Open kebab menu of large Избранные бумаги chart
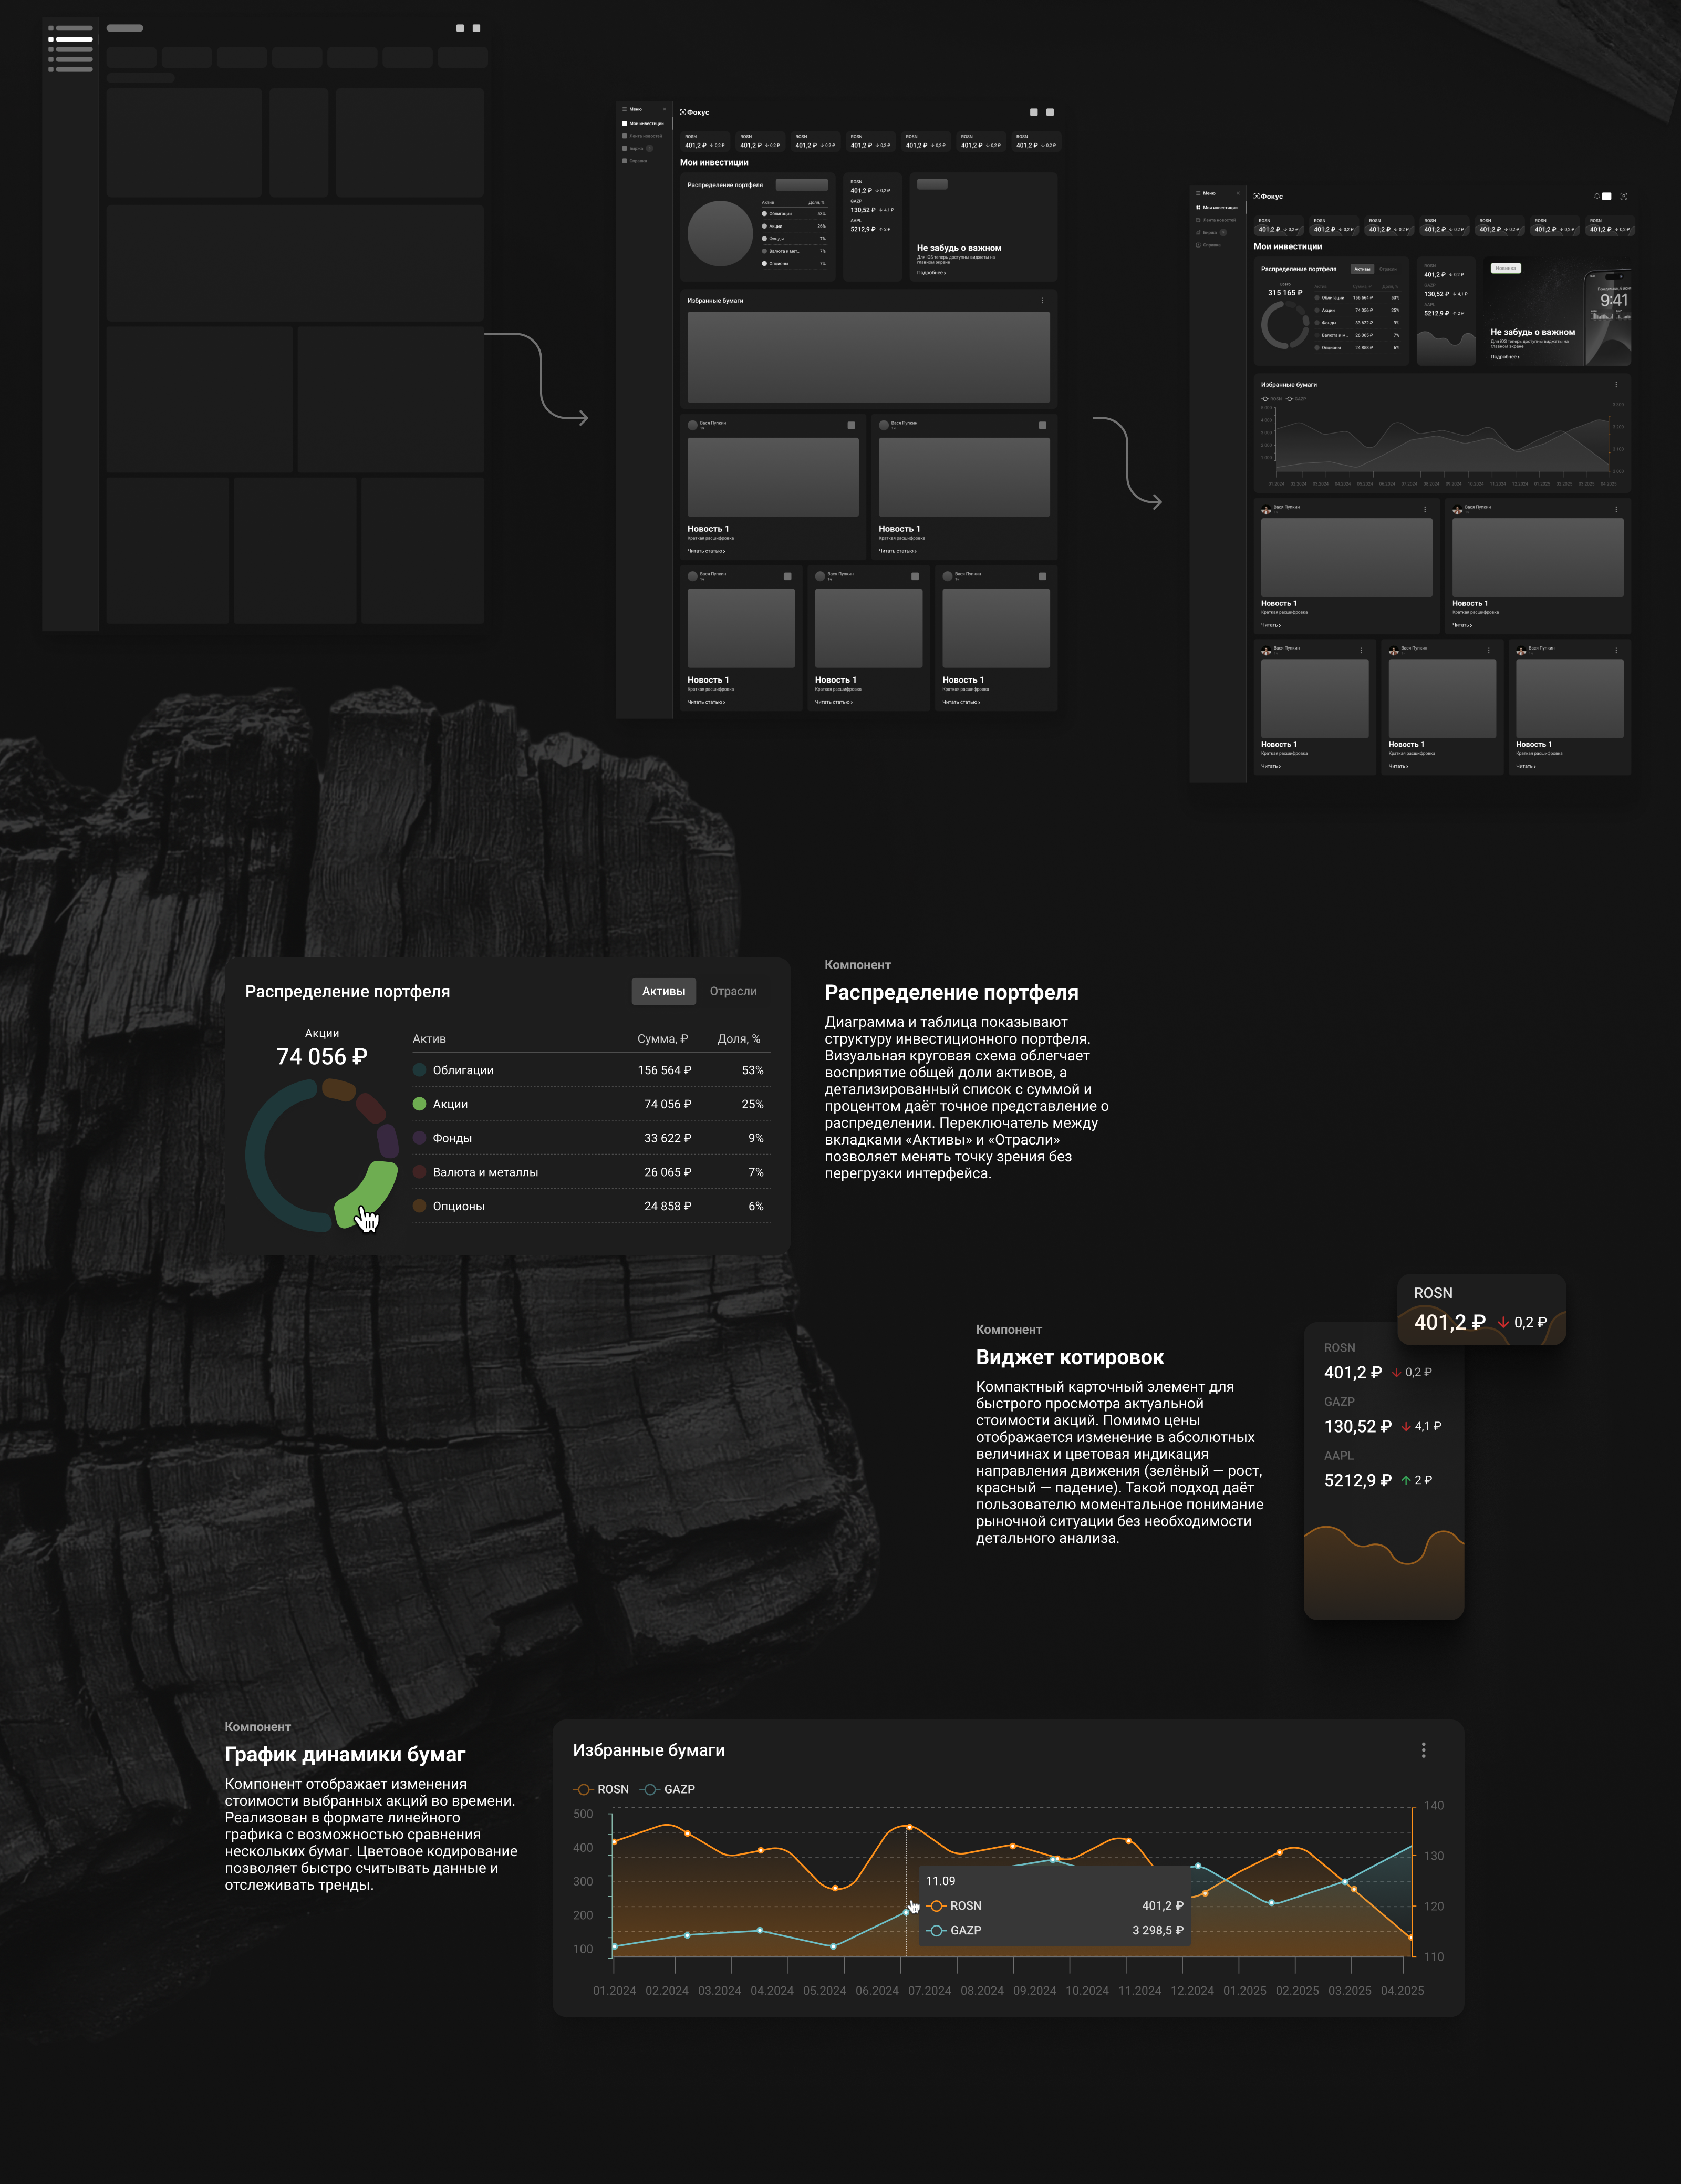This screenshot has width=1681, height=2184. pyautogui.click(x=1423, y=1750)
